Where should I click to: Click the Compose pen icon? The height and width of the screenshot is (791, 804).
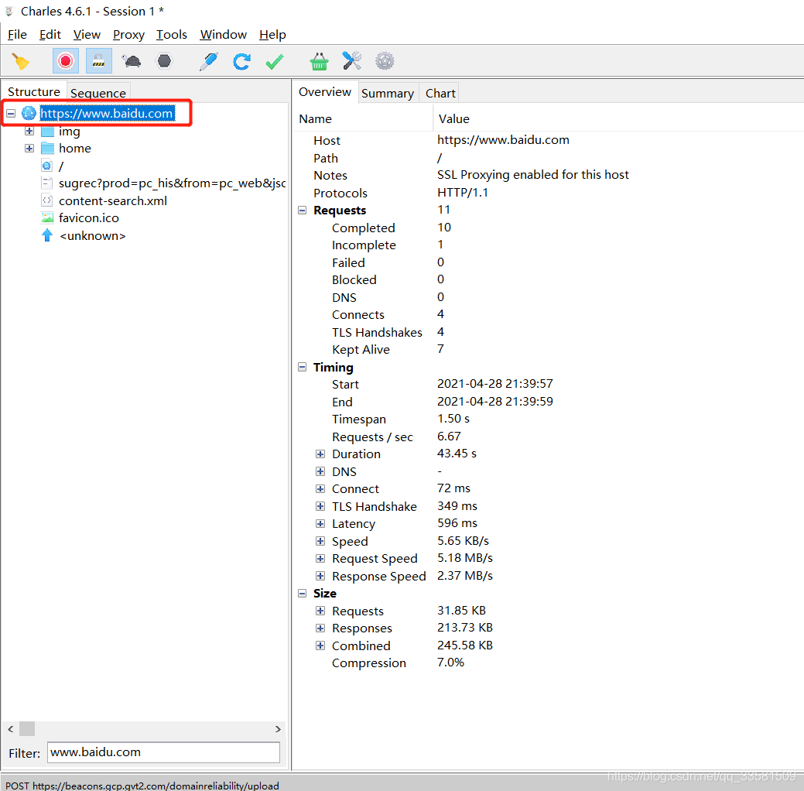pos(209,61)
